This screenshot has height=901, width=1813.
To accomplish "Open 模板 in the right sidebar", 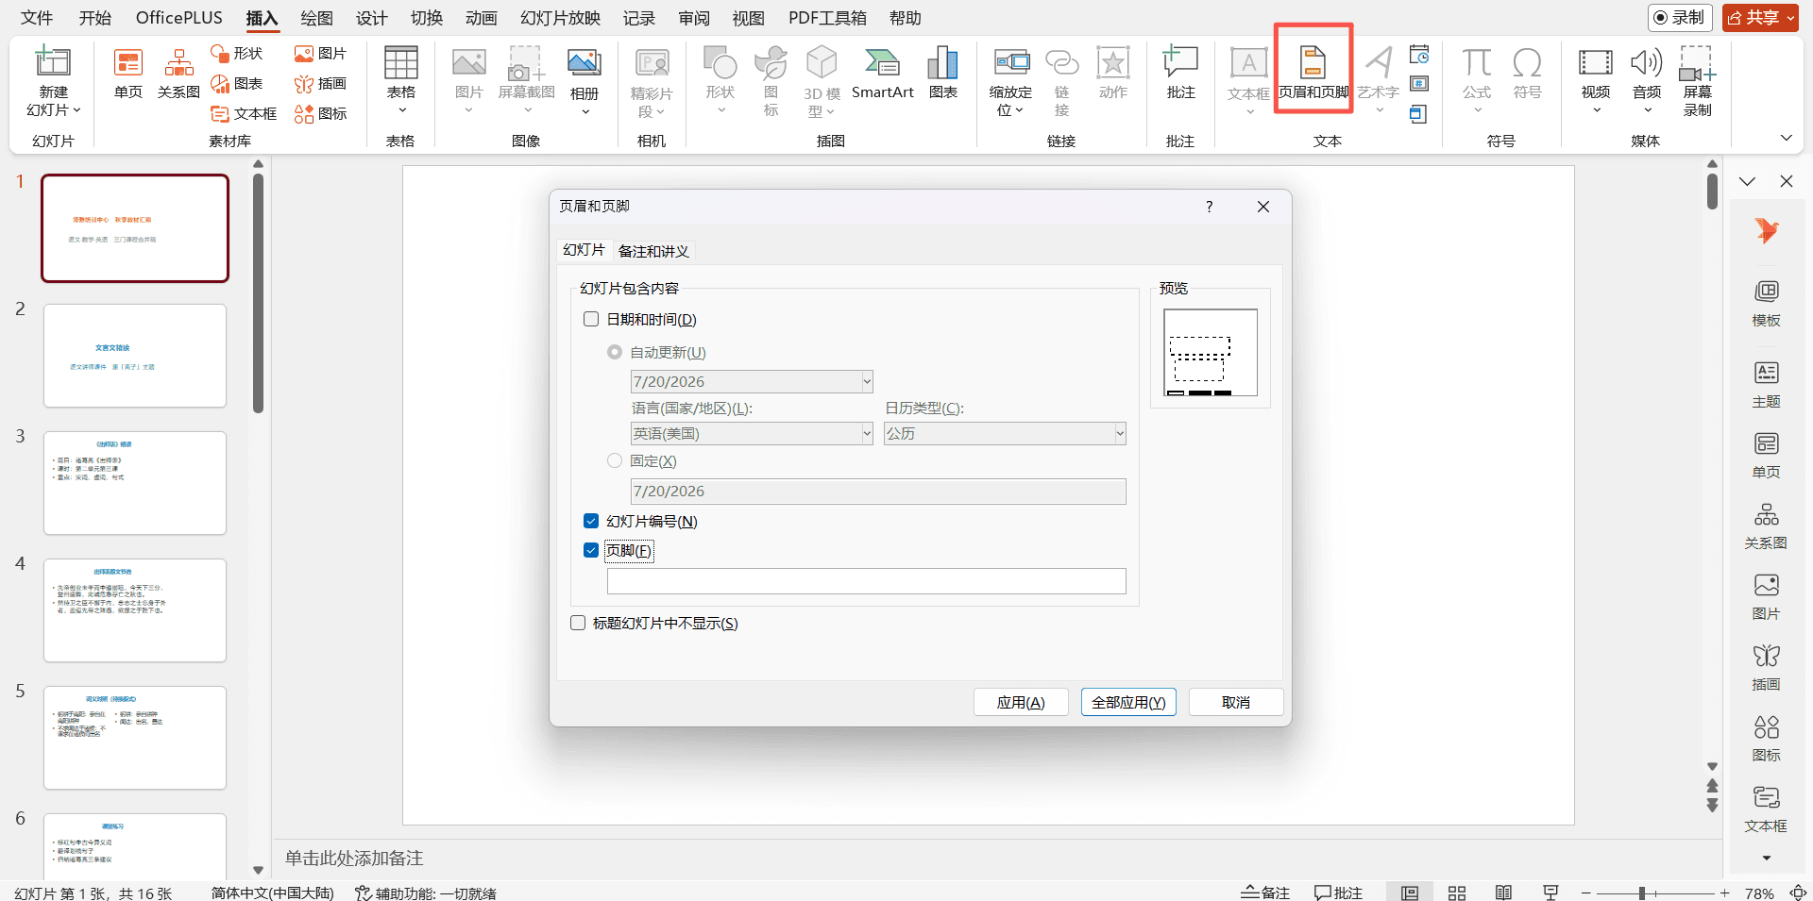I will 1766,303.
